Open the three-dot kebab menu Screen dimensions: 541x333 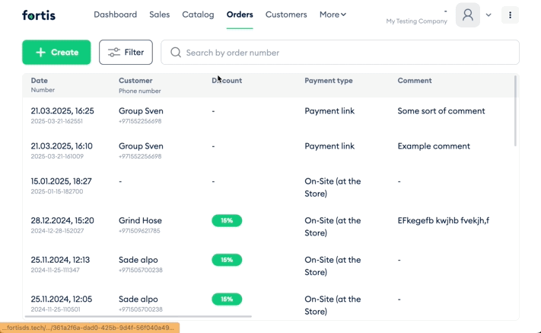(x=510, y=14)
